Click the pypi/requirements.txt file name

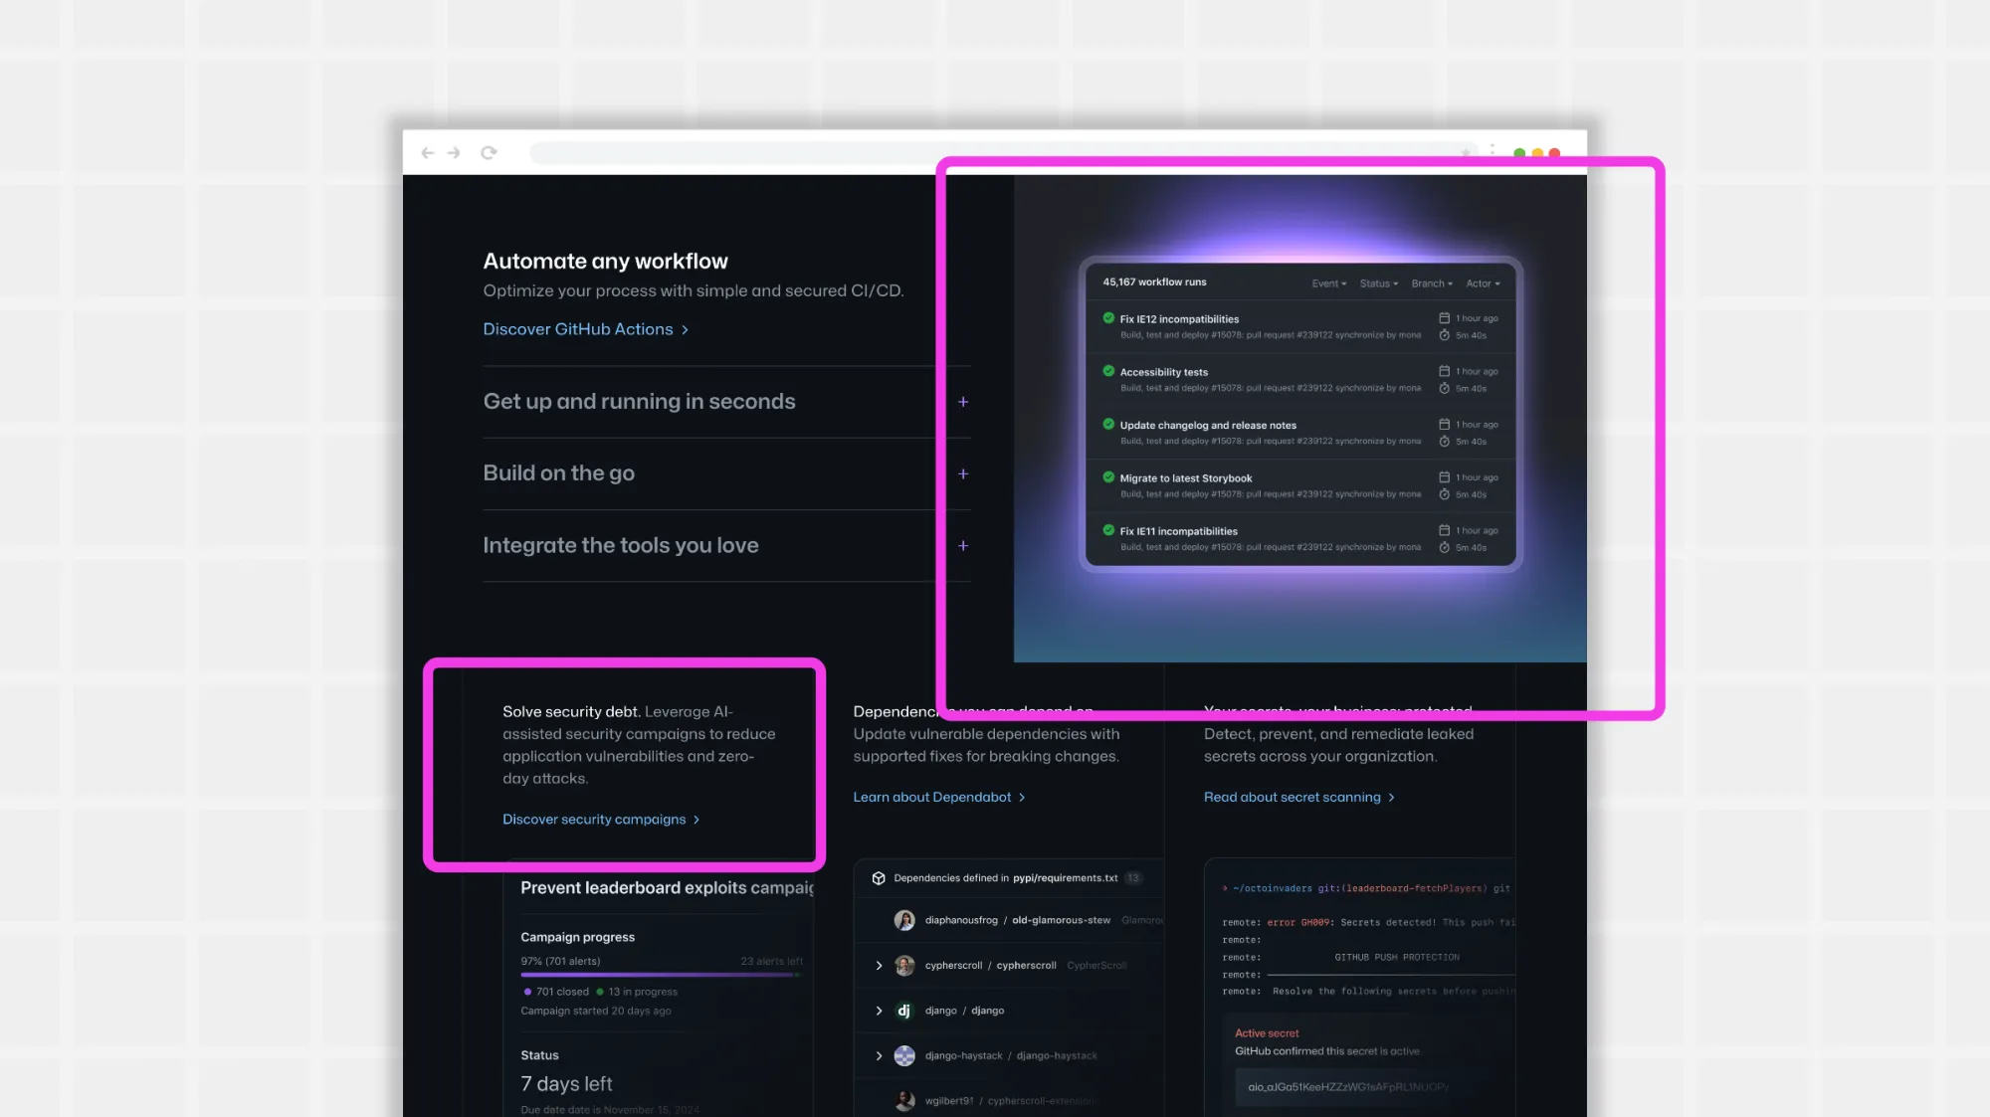tap(1065, 878)
